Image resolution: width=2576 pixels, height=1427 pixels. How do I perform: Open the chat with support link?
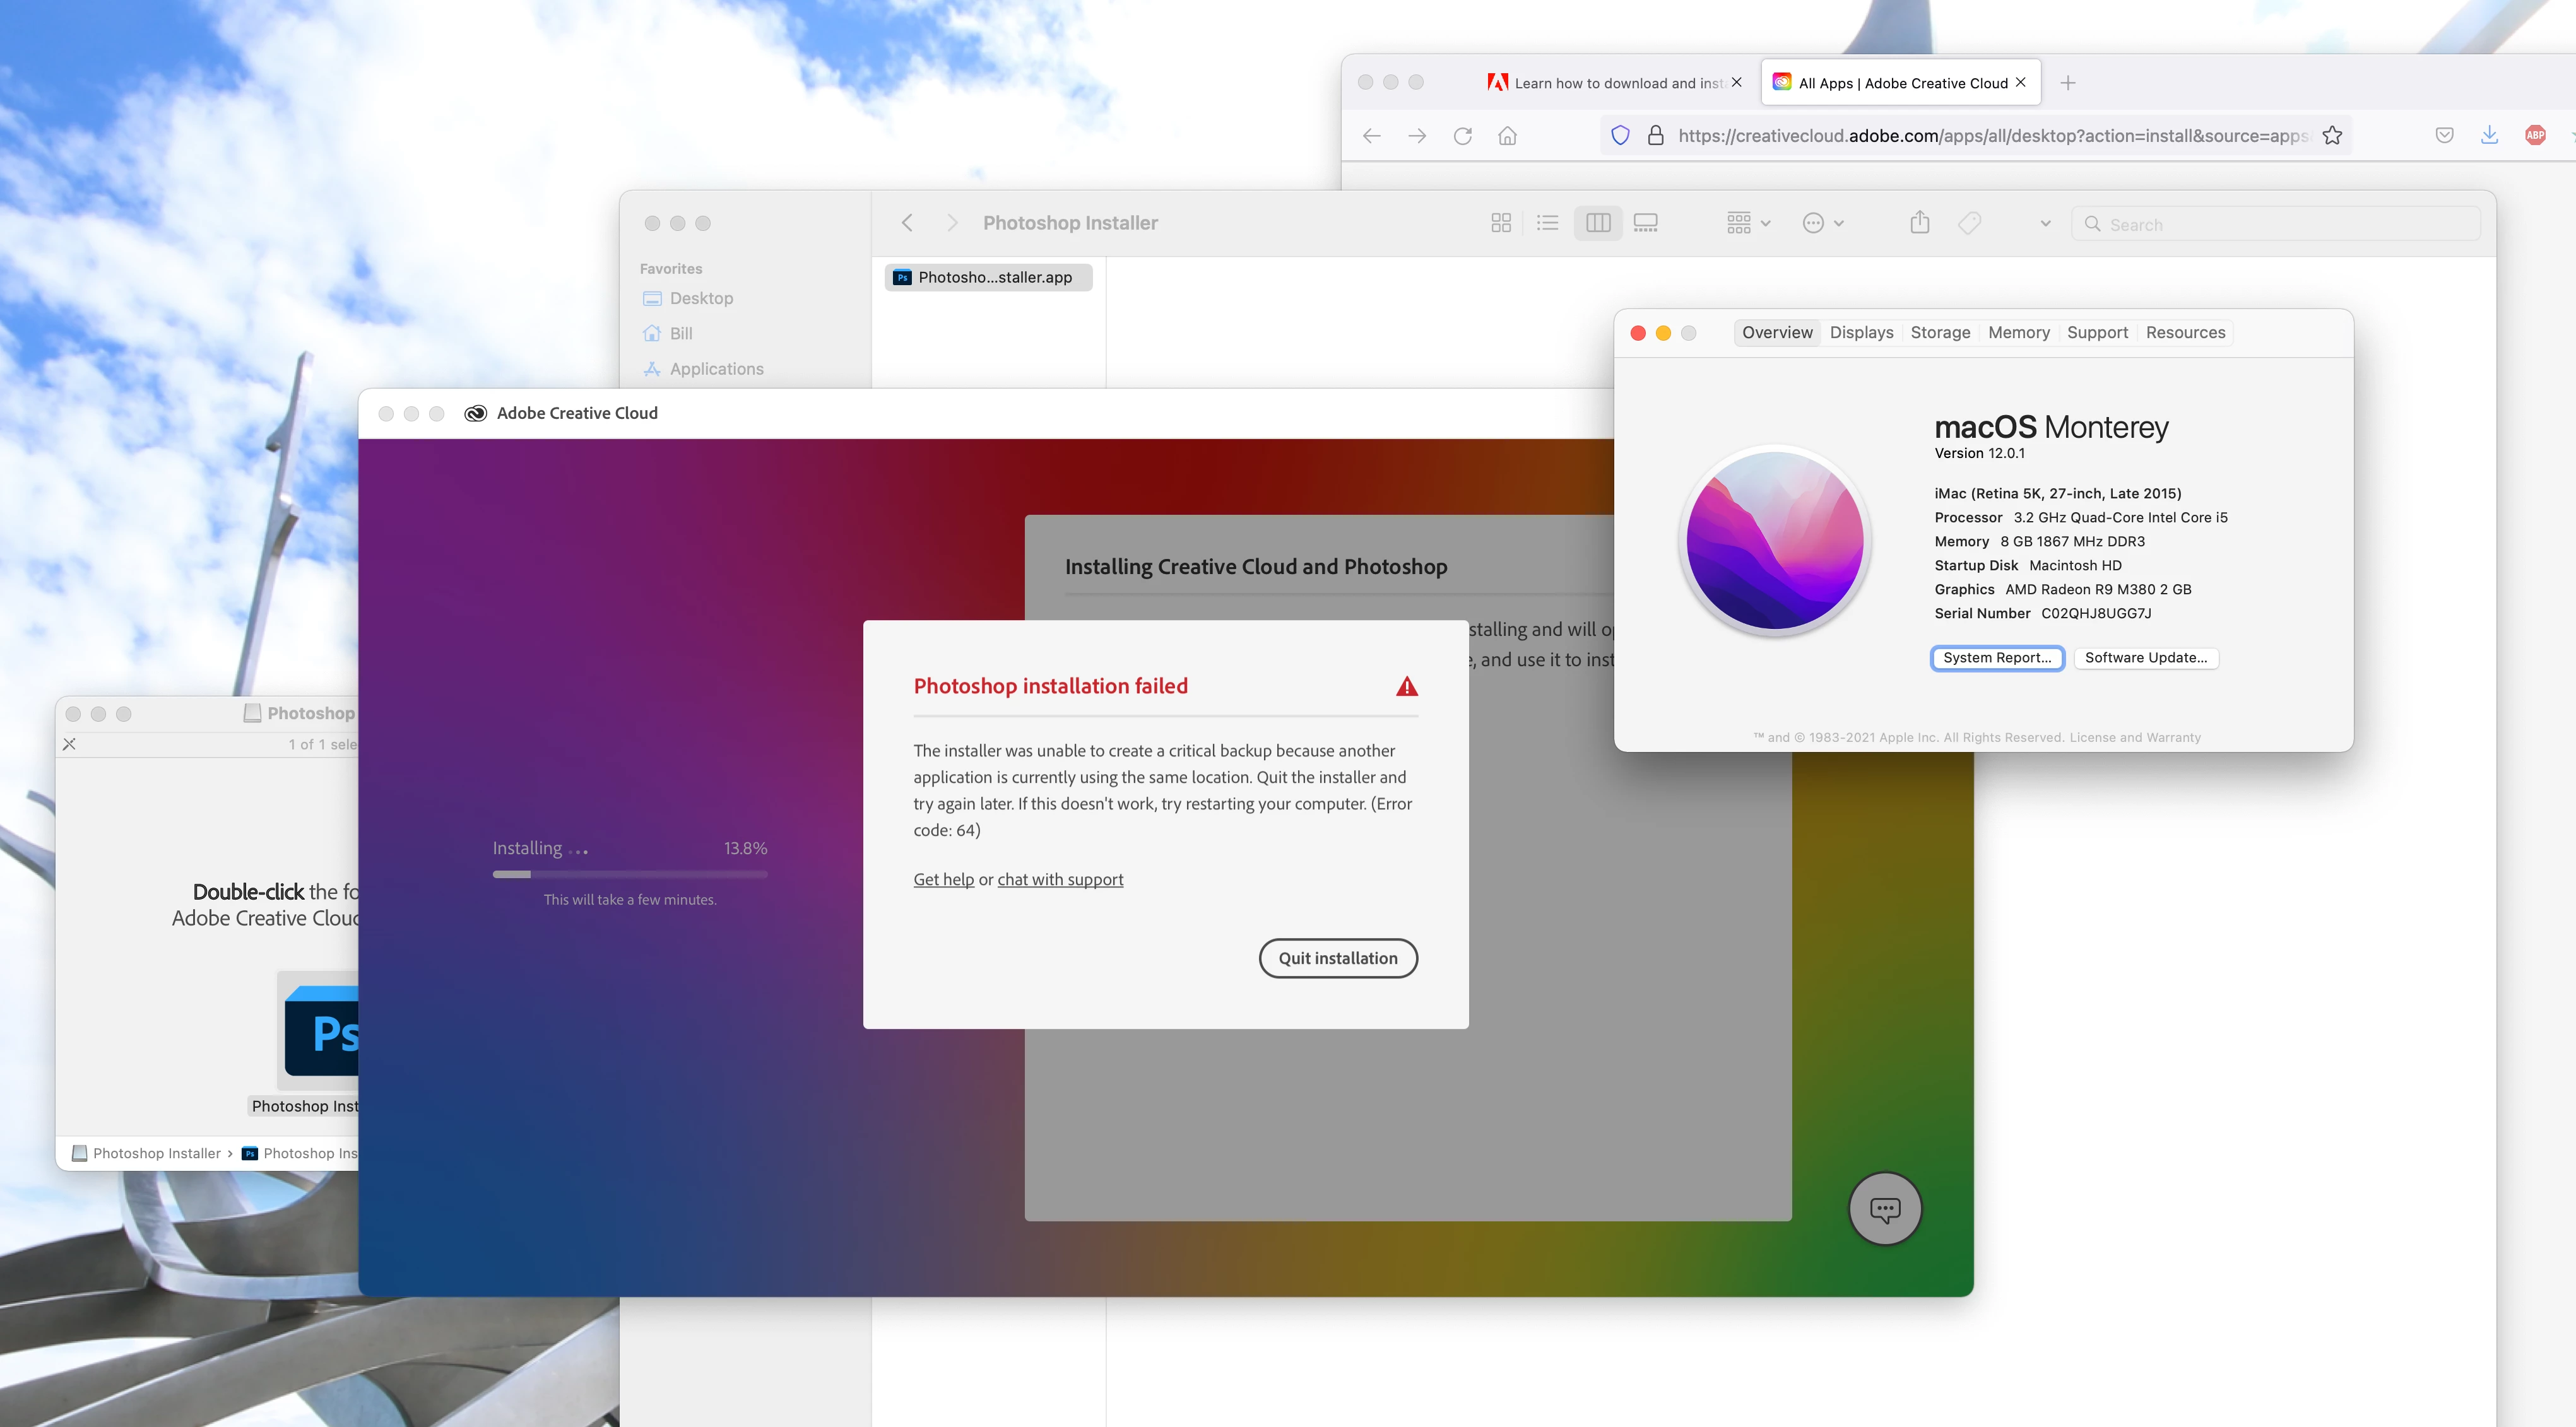click(1060, 879)
